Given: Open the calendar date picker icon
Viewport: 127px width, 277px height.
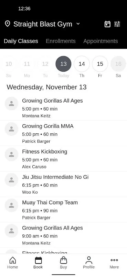Looking at the screenshot, I should click(x=107, y=24).
